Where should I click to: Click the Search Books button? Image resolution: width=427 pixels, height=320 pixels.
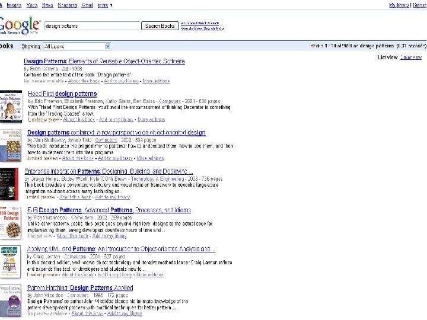coord(160,26)
